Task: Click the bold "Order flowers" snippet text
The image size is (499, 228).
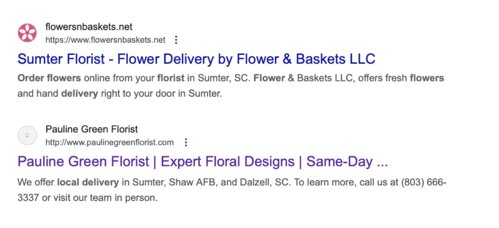Action: (x=49, y=78)
